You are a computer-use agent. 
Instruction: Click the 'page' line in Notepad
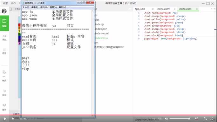point(26,58)
